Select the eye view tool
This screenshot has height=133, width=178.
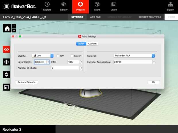point(7,49)
